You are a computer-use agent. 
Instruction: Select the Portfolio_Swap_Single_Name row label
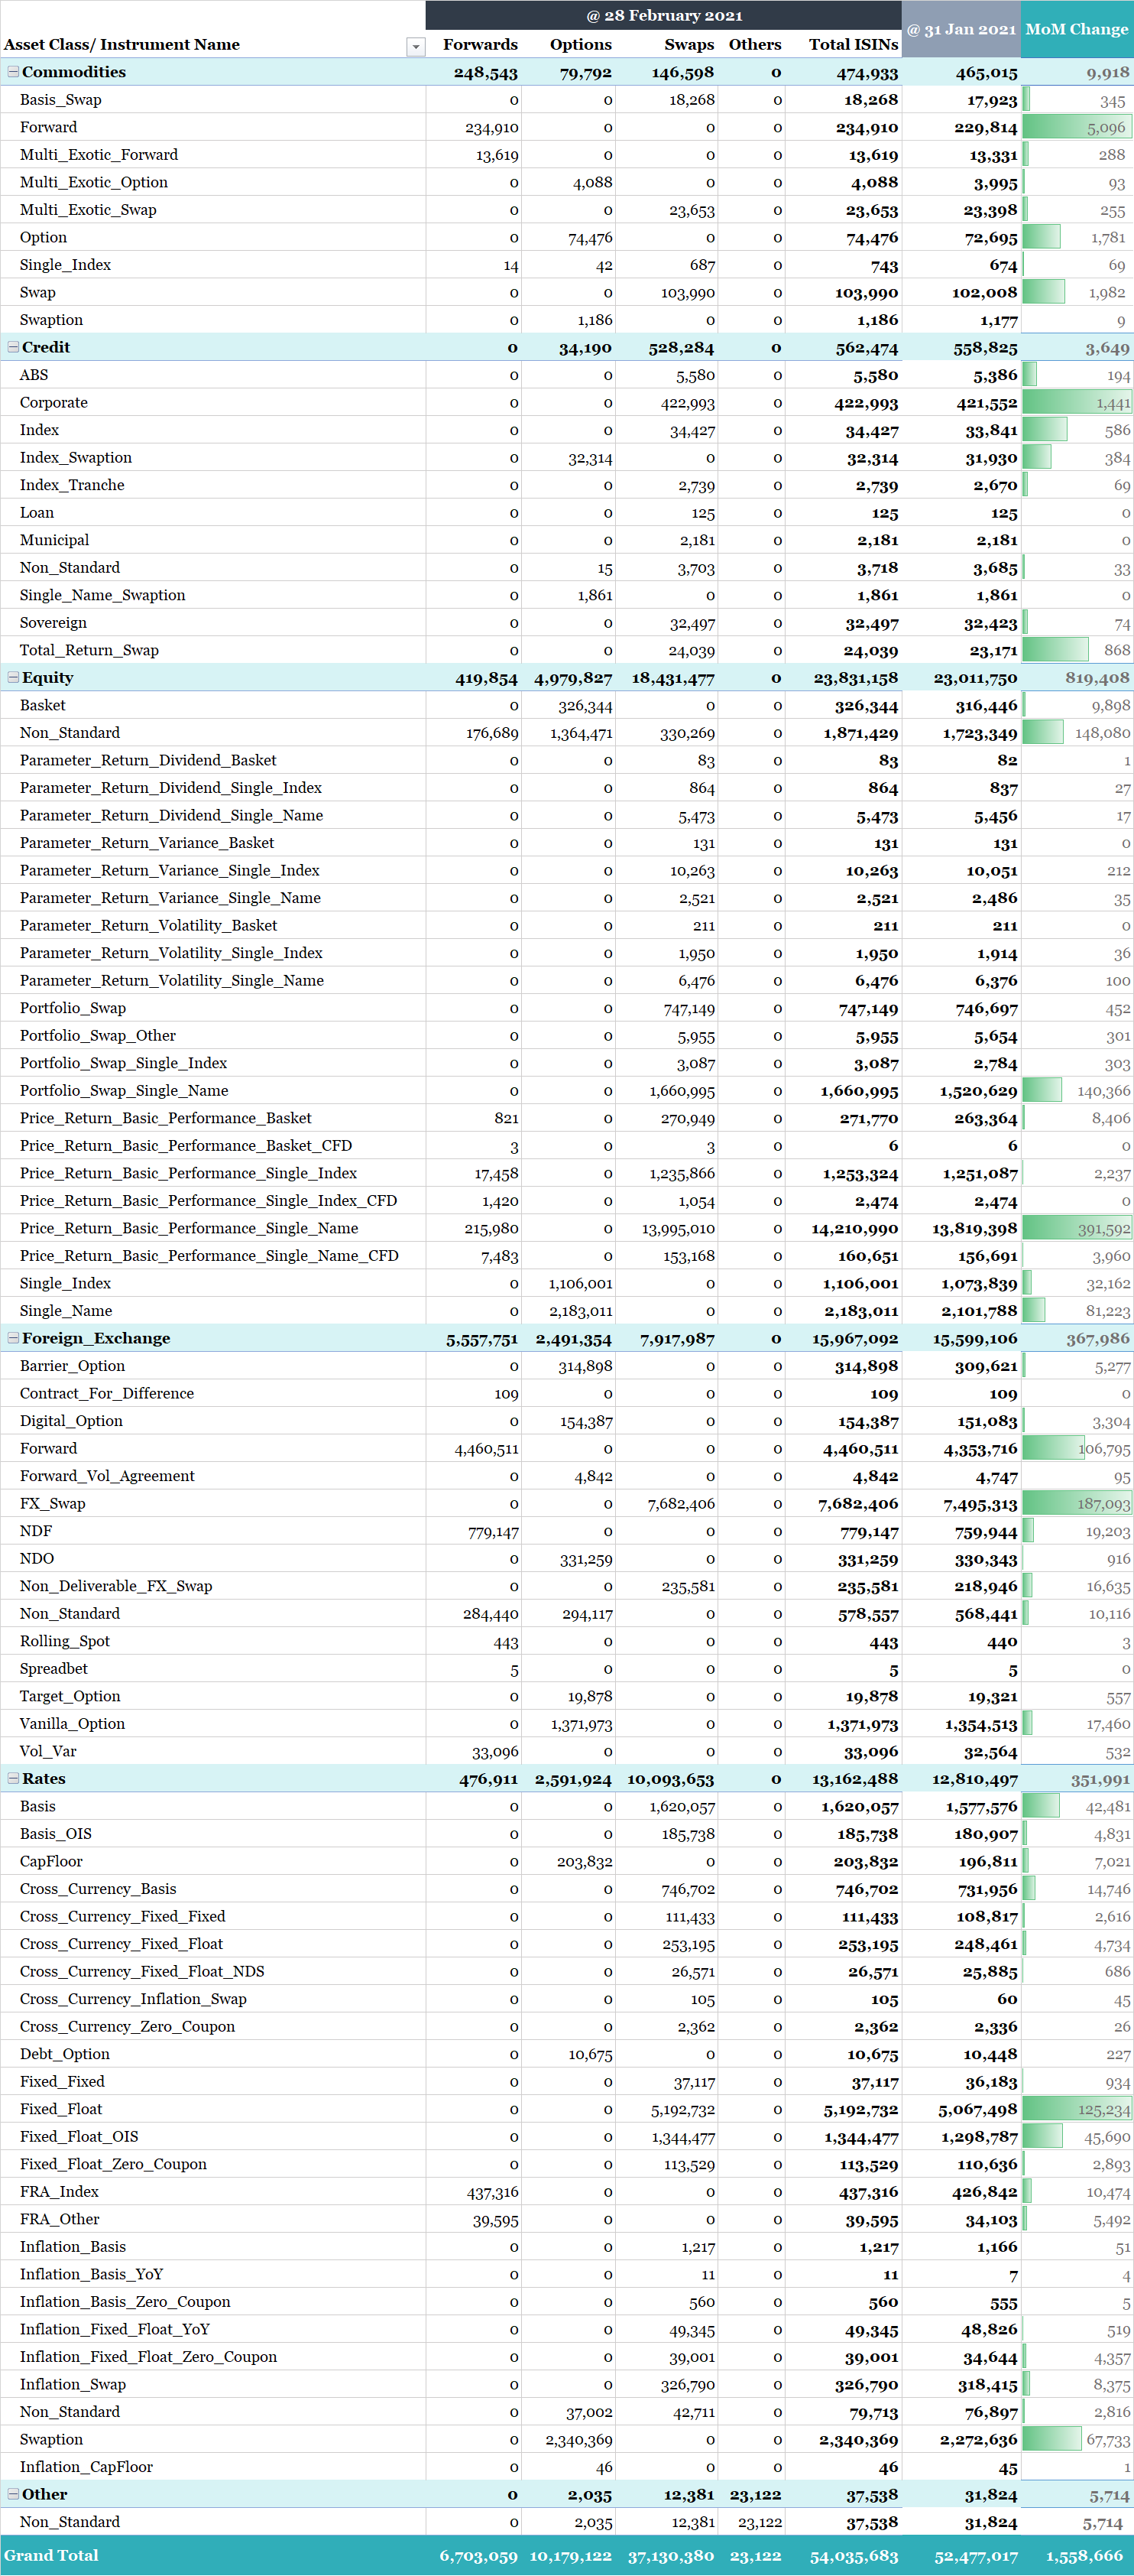[124, 1091]
